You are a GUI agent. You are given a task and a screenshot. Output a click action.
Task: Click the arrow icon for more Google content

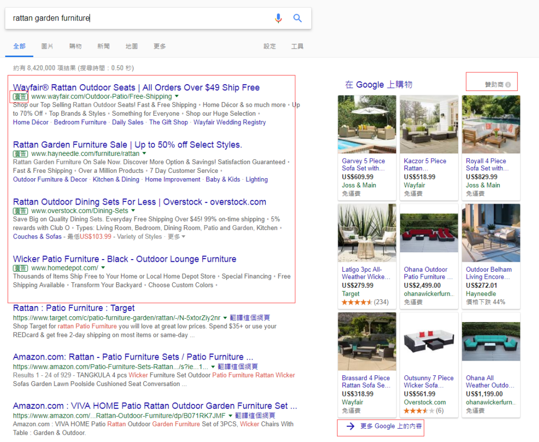[x=350, y=426]
